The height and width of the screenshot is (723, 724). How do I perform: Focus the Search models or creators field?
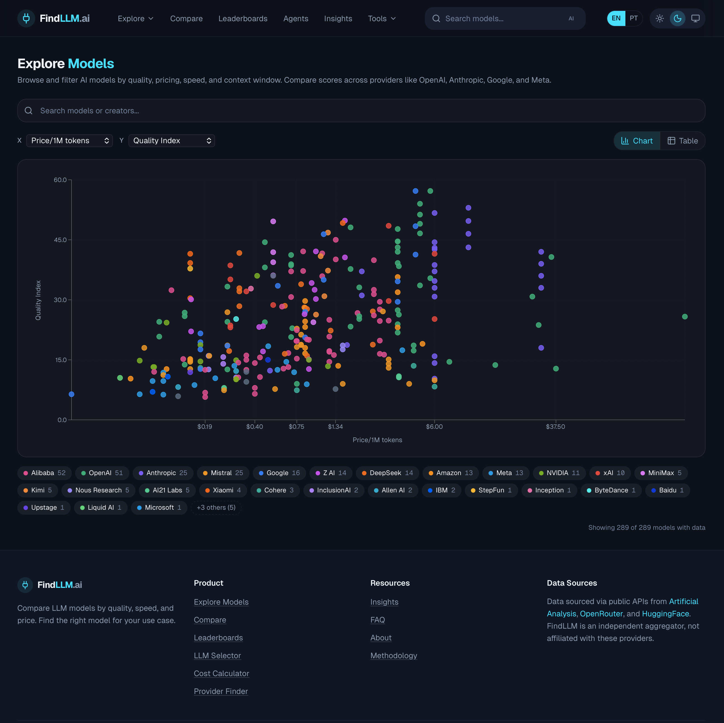pyautogui.click(x=361, y=111)
